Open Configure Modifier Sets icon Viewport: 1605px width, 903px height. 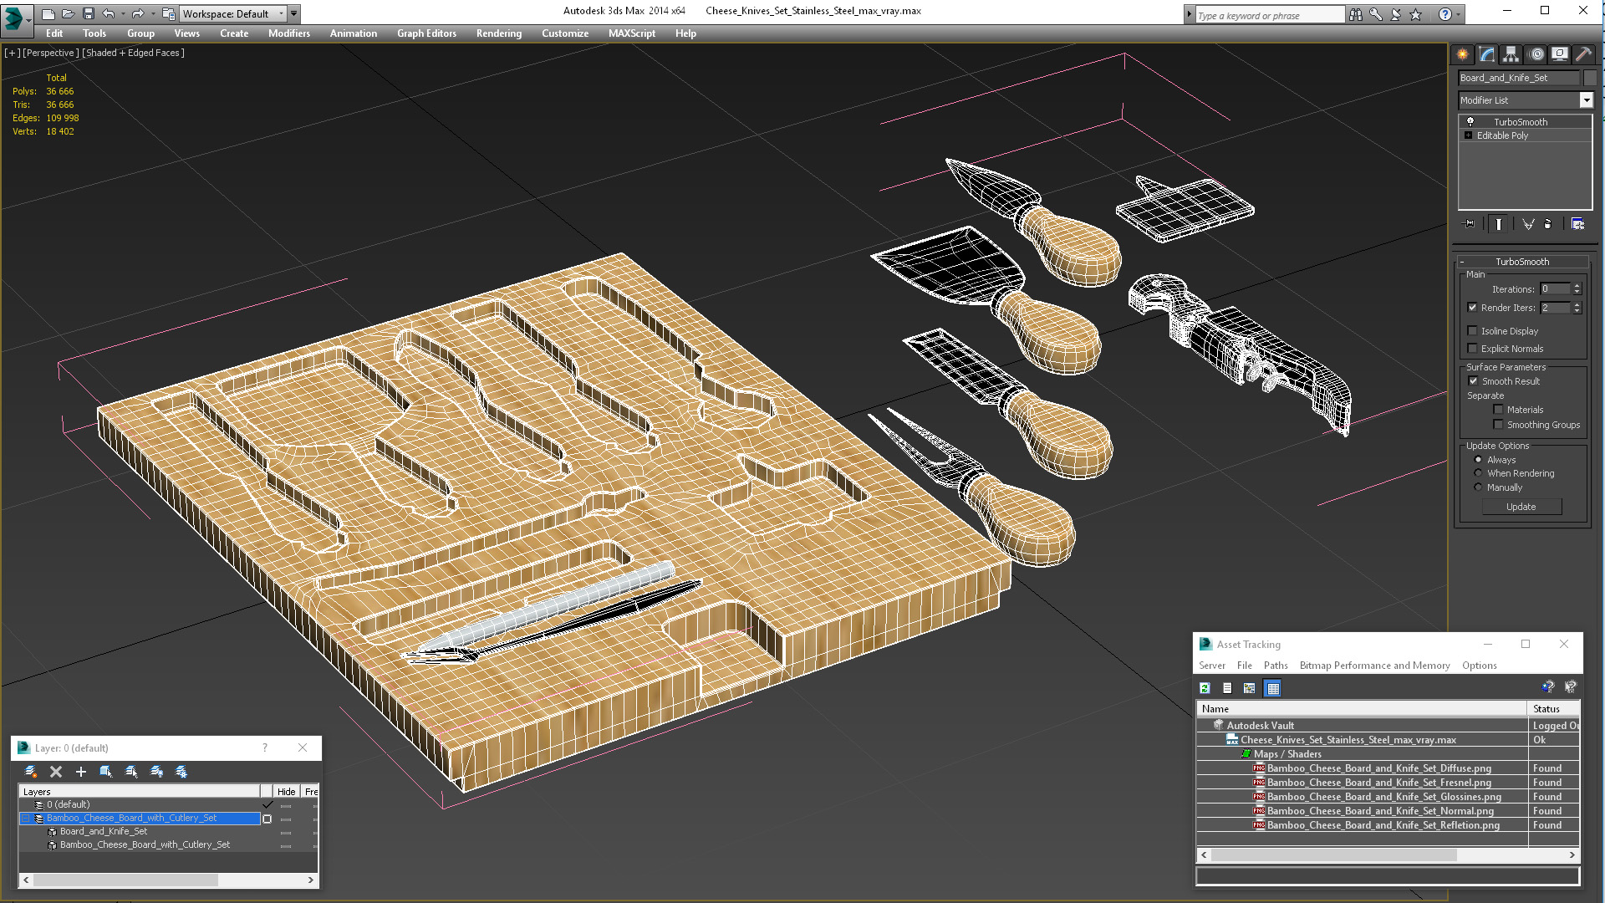pos(1577,224)
